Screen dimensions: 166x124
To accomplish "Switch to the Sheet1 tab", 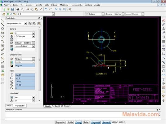I will click(x=57, y=106).
